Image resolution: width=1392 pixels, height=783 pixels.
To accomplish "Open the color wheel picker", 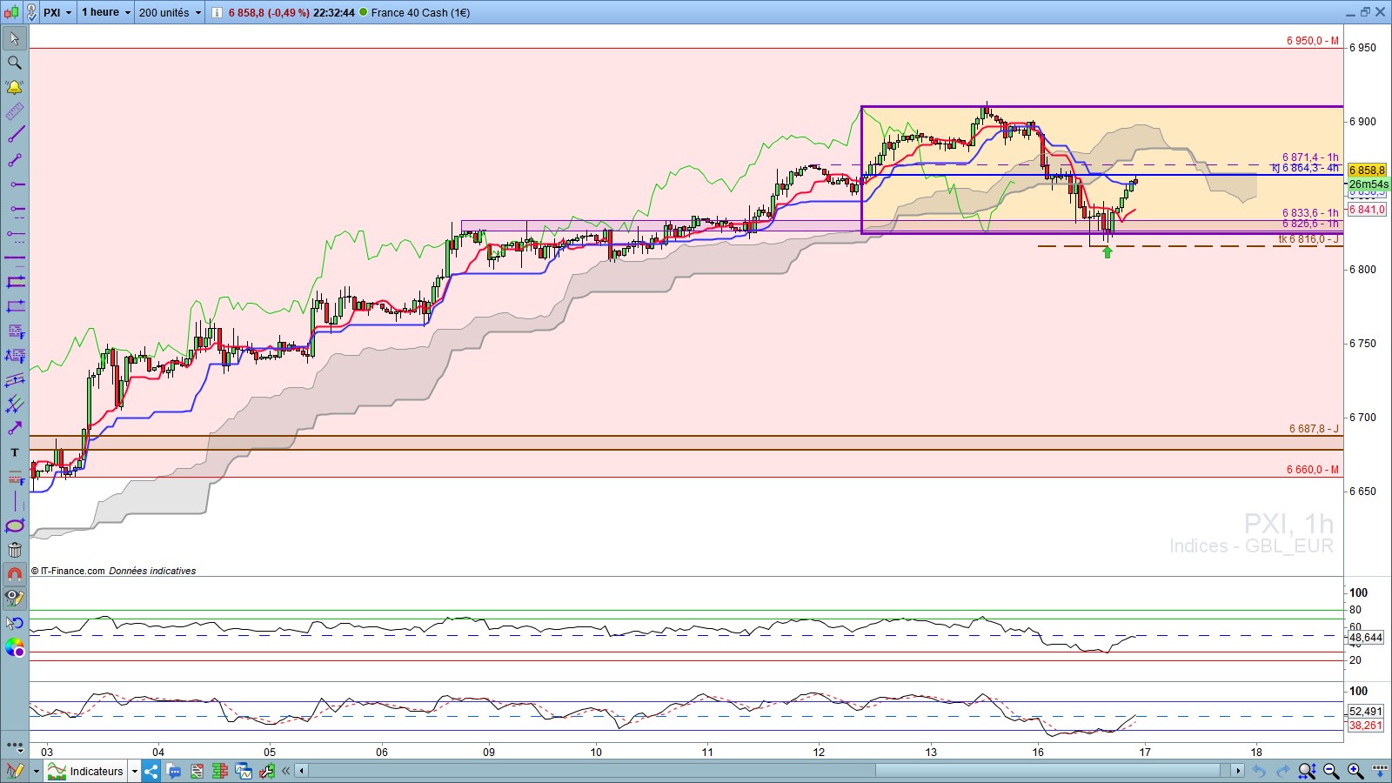I will 14,647.
